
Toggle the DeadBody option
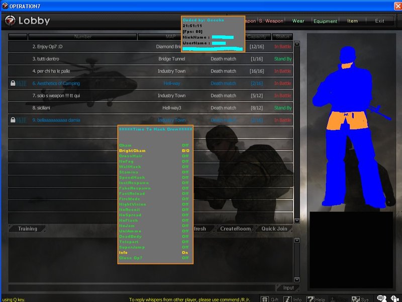tap(154, 237)
